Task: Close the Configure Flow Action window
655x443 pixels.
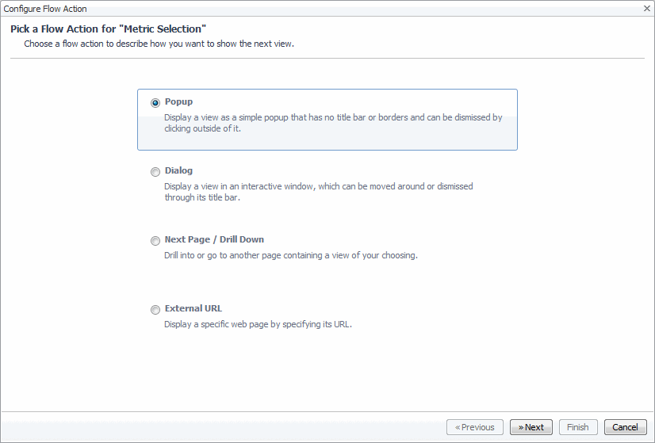Action: tap(646, 8)
